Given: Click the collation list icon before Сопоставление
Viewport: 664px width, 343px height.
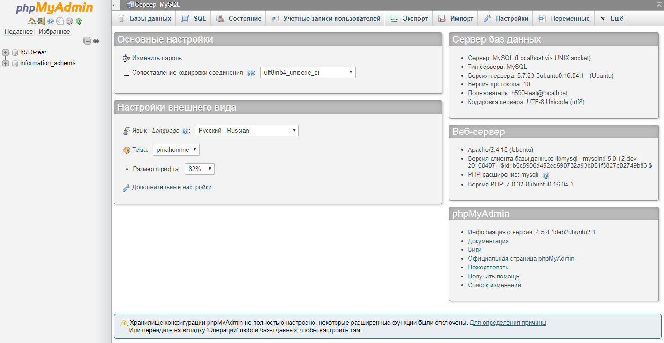Looking at the screenshot, I should point(126,73).
